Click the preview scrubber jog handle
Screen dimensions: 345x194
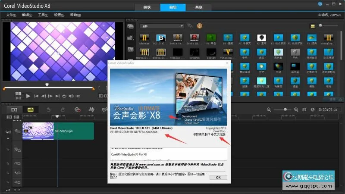click(47, 84)
